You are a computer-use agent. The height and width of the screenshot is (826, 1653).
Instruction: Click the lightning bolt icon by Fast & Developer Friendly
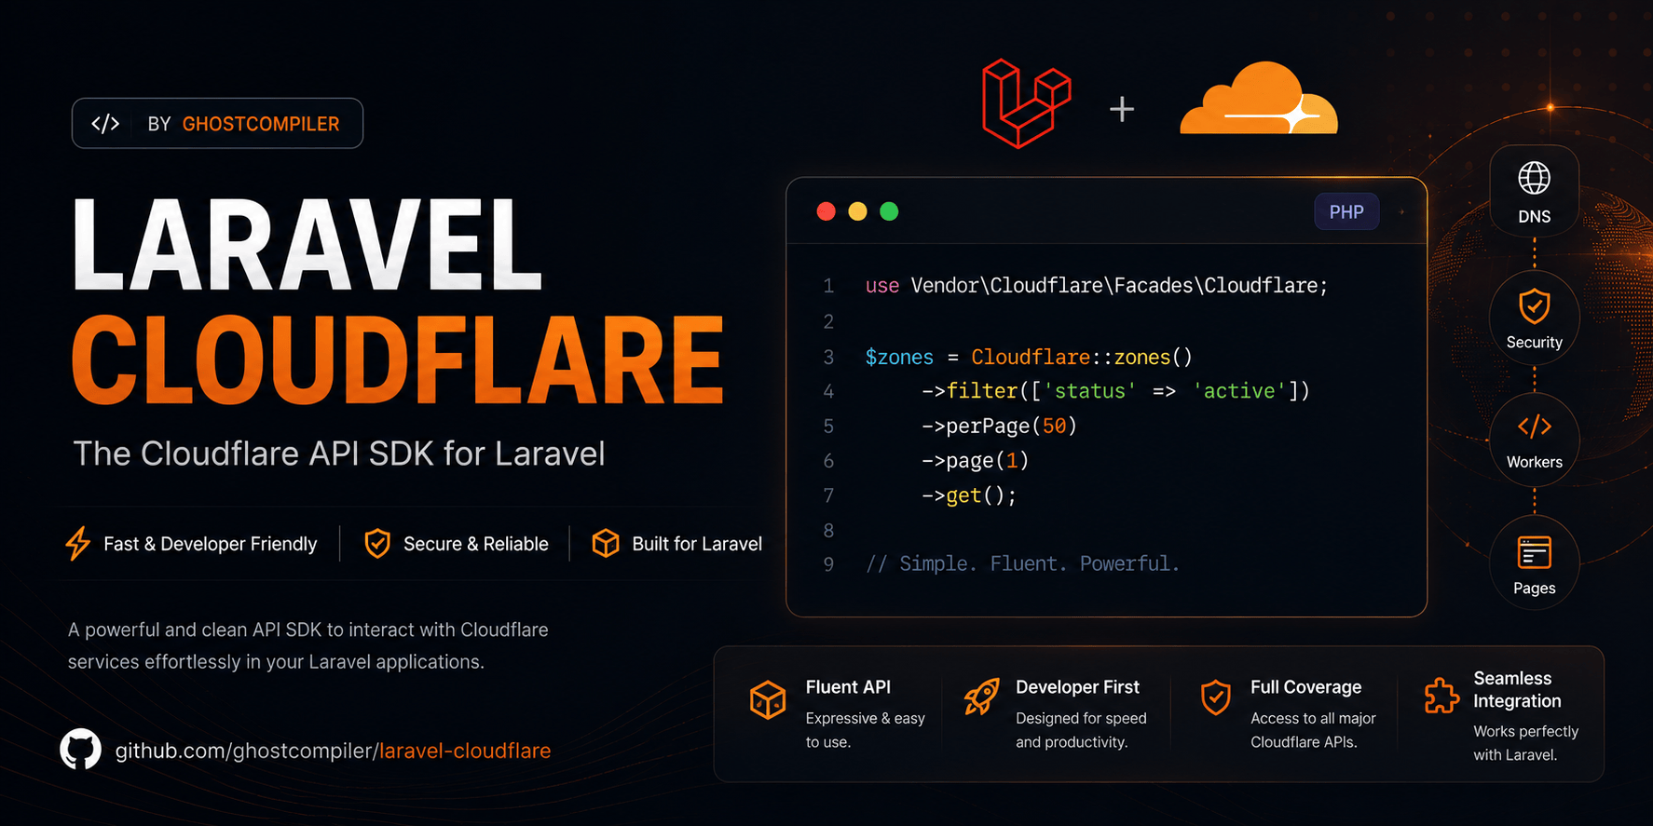[78, 543]
